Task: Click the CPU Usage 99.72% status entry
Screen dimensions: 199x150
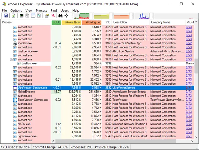Action: 15,147
